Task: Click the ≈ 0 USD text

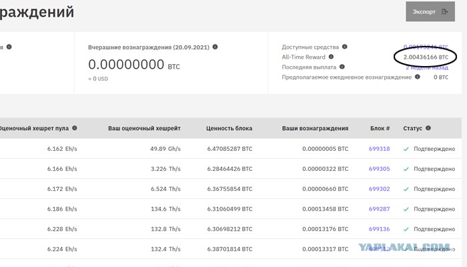Action: click(98, 79)
